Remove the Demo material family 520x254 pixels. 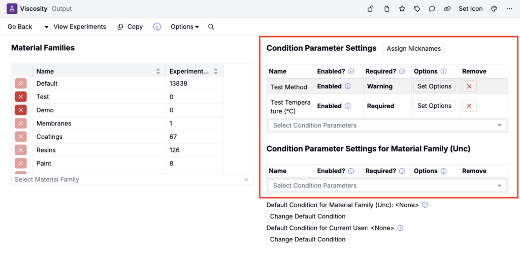pos(20,110)
